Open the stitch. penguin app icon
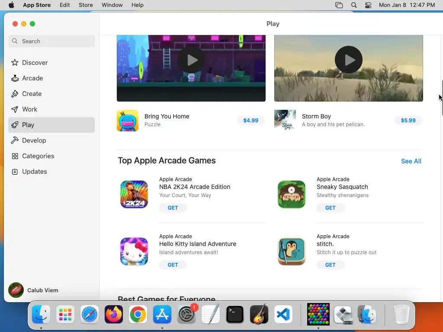Screen dimensions: 443x332 tap(292, 251)
